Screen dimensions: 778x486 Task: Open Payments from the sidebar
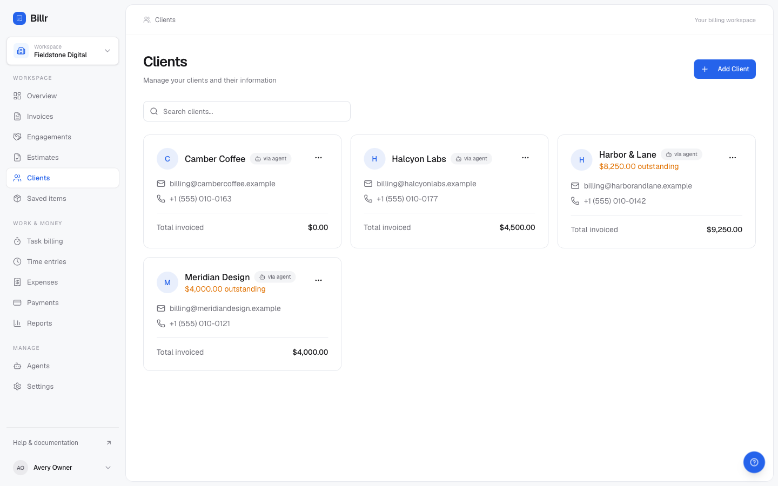63,303
